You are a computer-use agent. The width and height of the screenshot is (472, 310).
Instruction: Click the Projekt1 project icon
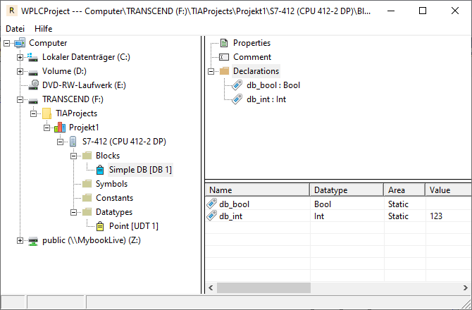pos(60,128)
